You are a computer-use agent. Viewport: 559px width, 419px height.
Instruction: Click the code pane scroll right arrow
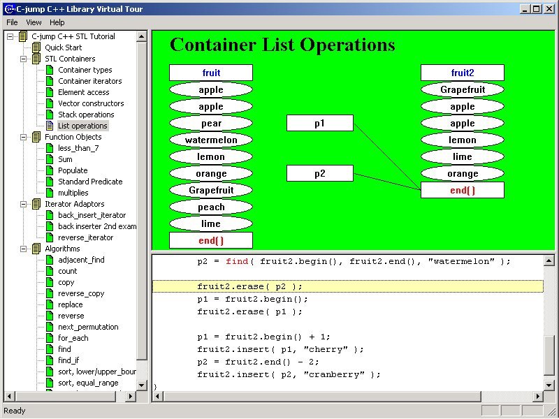(538, 396)
